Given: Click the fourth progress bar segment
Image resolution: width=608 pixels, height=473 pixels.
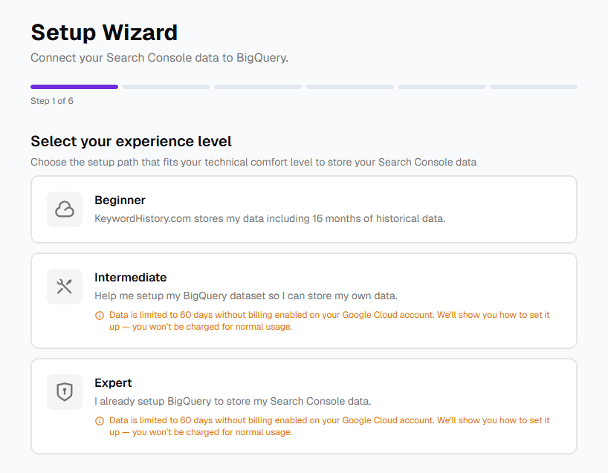Looking at the screenshot, I should pos(350,87).
